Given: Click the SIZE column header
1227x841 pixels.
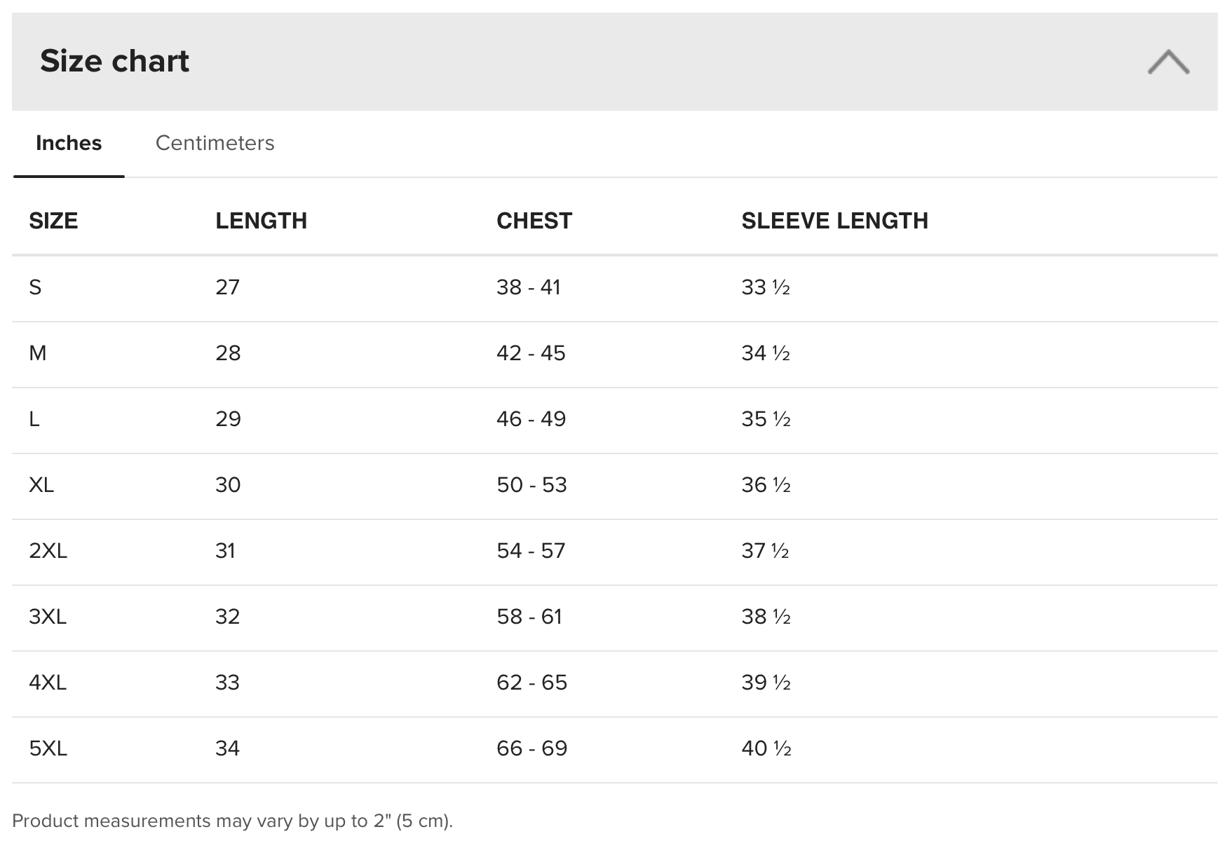Looking at the screenshot, I should click(53, 221).
